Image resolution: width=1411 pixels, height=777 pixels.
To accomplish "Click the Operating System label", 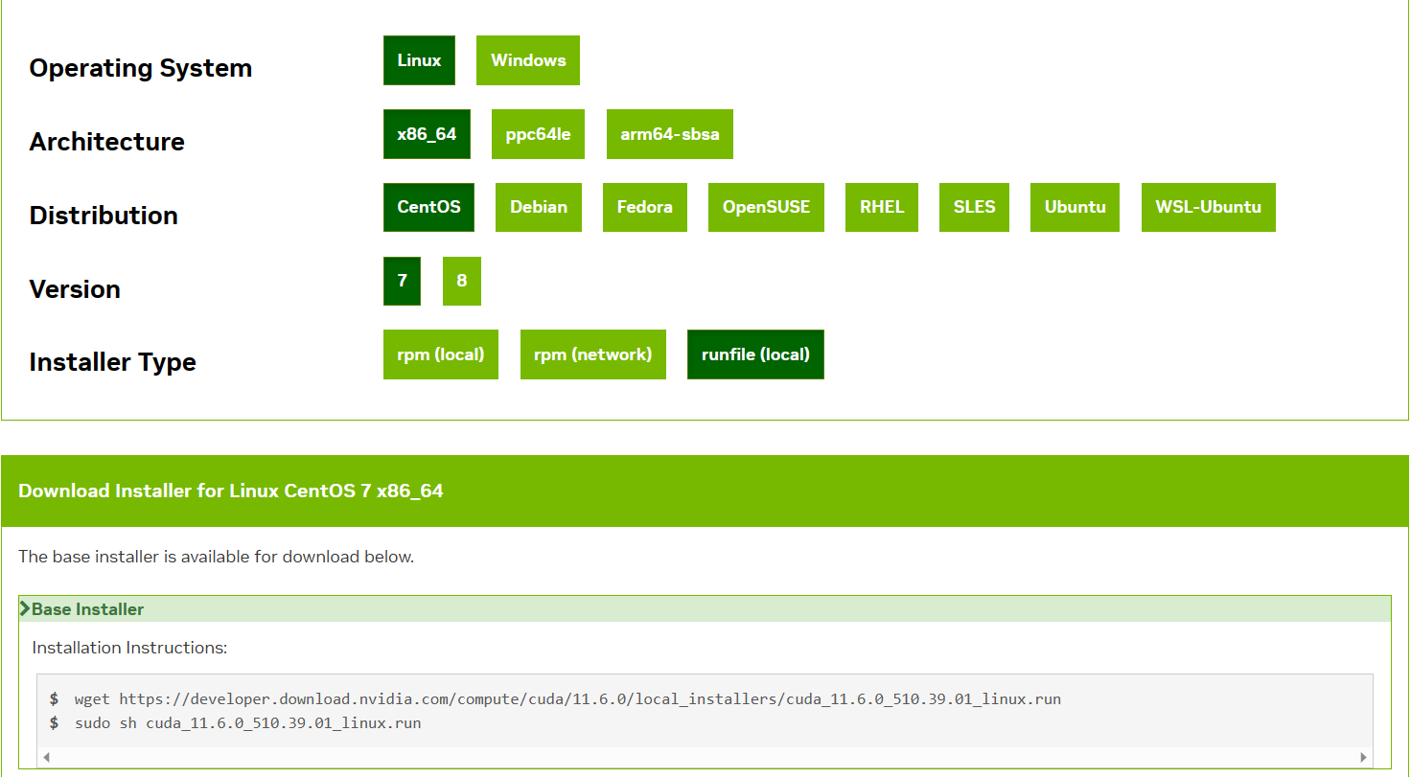I will [141, 68].
